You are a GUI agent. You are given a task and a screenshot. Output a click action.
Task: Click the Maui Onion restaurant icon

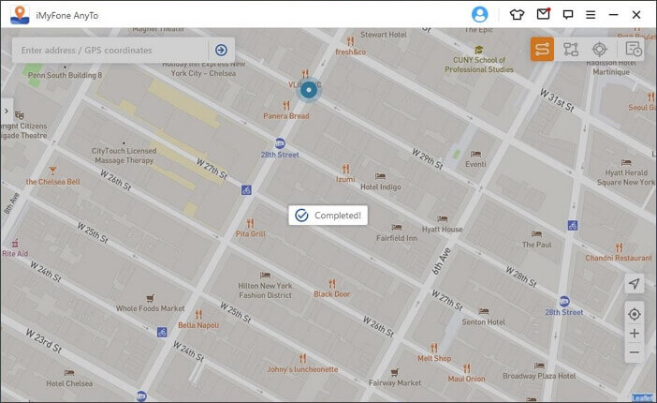click(x=466, y=368)
